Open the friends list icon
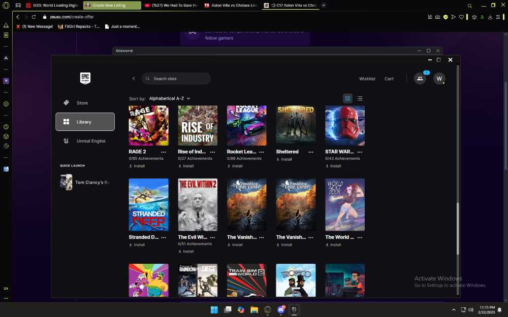Viewport: 508px width, 317px height. (420, 79)
